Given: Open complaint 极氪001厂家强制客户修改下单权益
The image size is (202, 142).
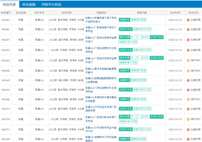Looking at the screenshot, I should (x=101, y=29).
